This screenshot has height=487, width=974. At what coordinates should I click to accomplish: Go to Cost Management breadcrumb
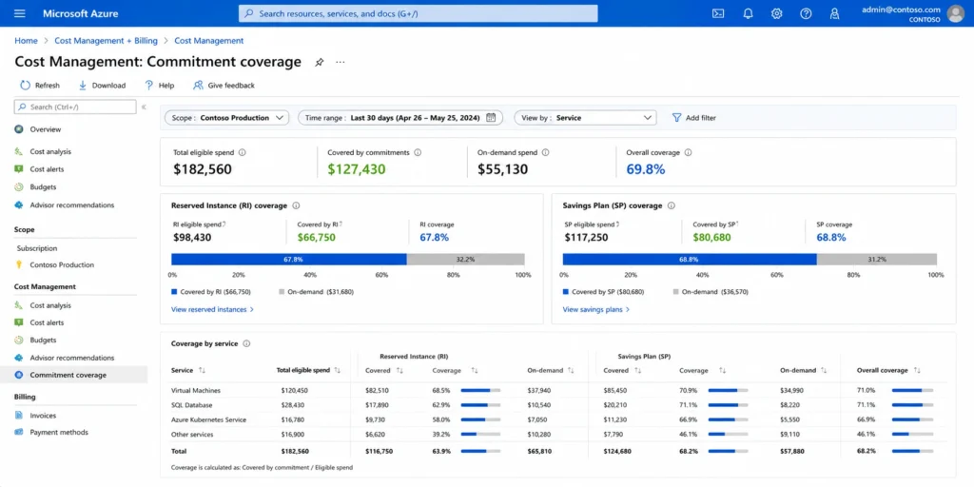tap(208, 40)
